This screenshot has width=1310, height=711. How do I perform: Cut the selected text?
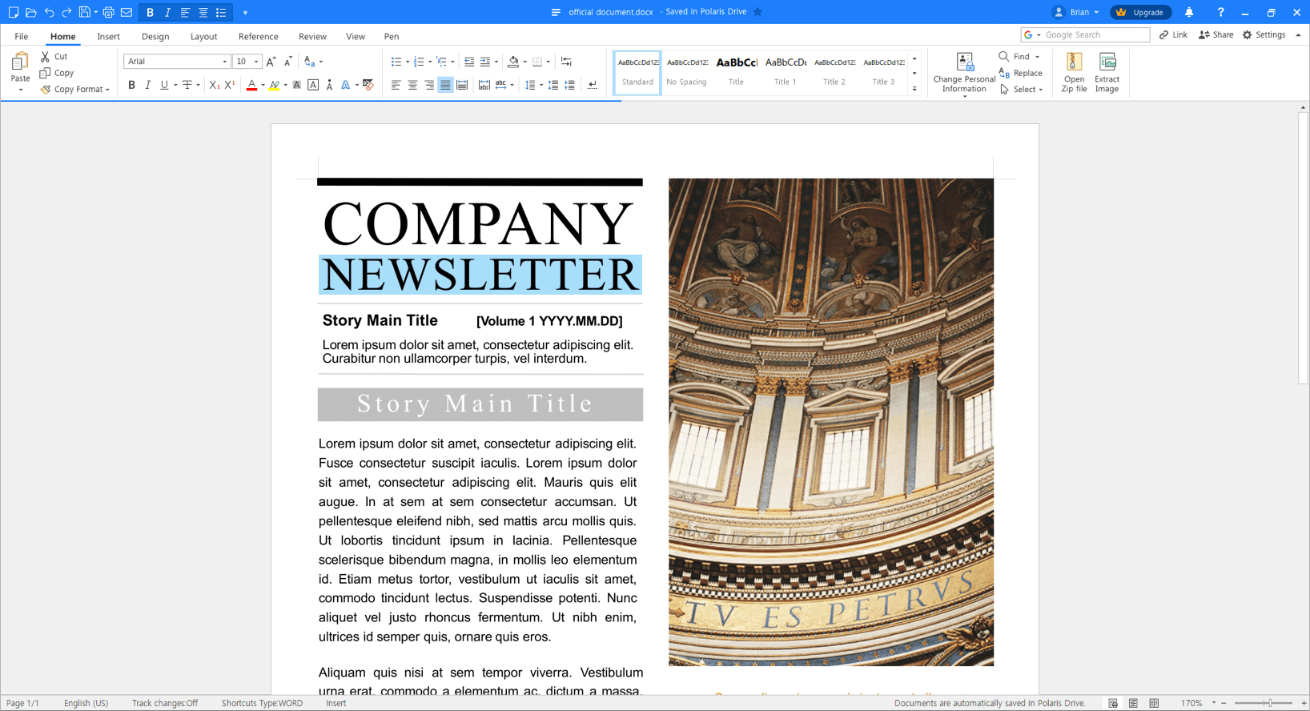pos(54,57)
